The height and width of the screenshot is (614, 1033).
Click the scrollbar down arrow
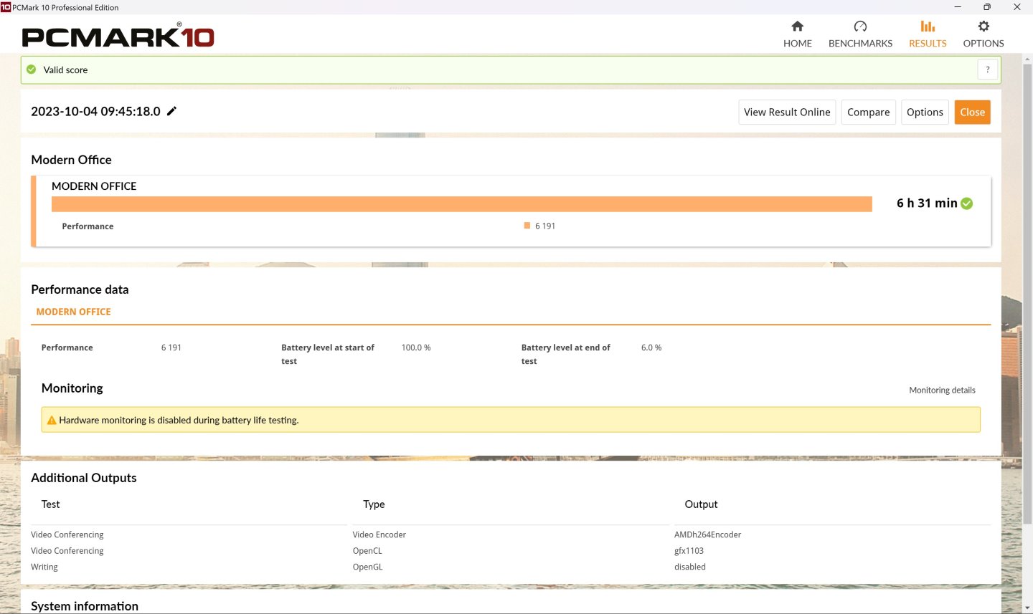1027,608
